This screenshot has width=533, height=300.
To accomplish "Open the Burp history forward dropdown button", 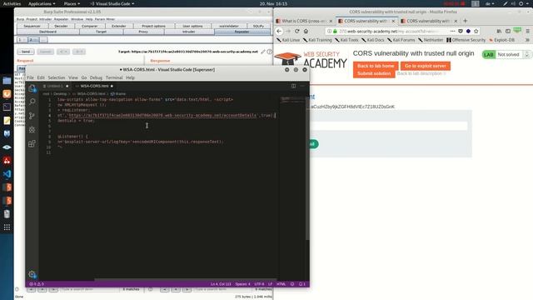I will point(79,52).
